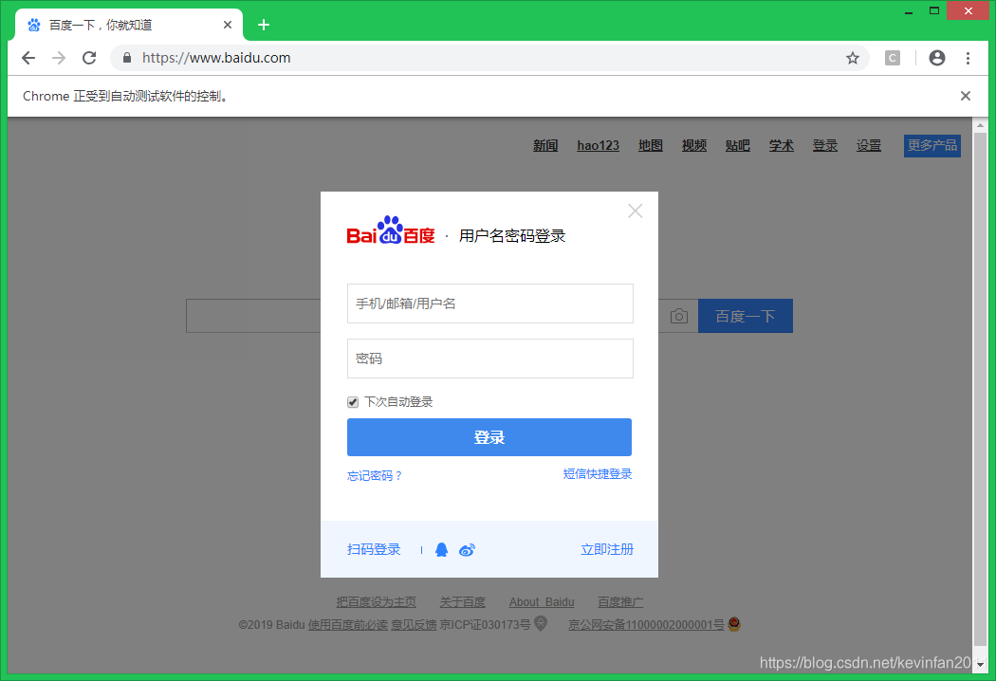The width and height of the screenshot is (996, 681).
Task: Open a new tab with the plus button
Action: click(264, 25)
